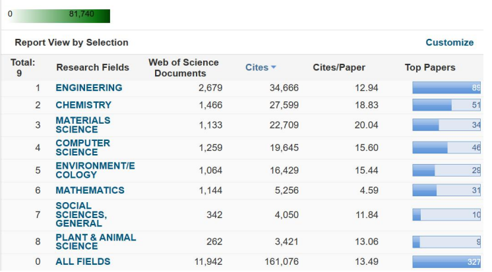Open MATERIALS SCIENCE field details
Viewport: 492px width, 272px height.
[82, 125]
